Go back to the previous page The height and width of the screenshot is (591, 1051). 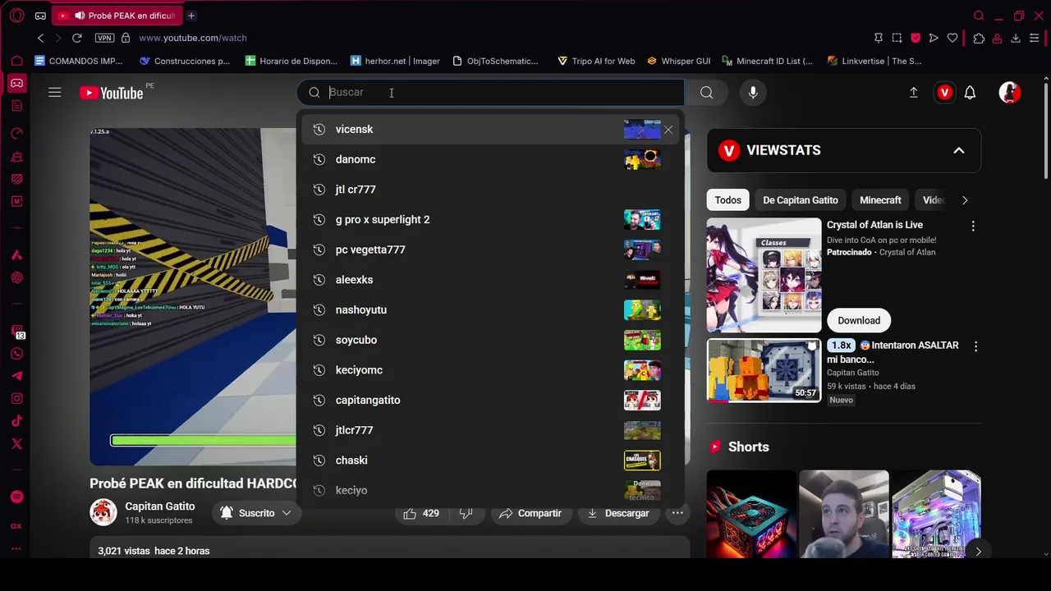[40, 38]
